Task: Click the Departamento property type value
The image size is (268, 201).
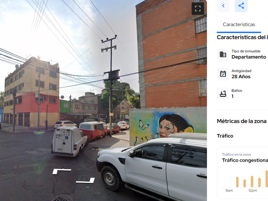Action: tap(249, 57)
